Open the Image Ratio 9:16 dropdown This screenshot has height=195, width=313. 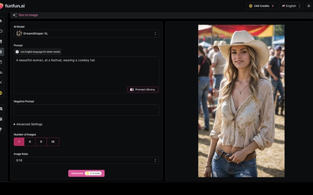pos(86,160)
